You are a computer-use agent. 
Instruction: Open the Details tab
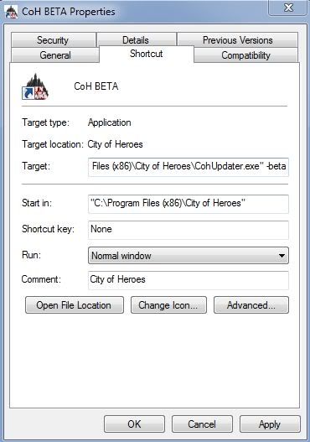click(x=137, y=39)
